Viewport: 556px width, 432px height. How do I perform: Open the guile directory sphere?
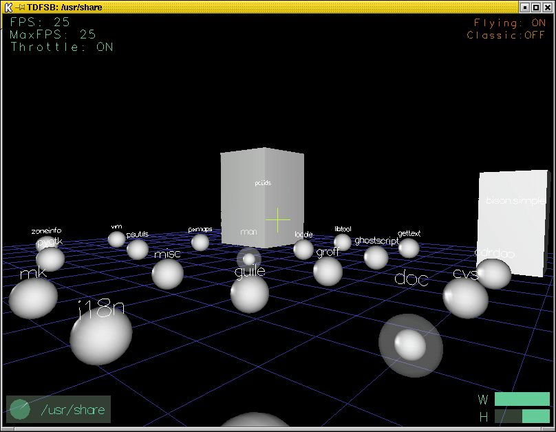pos(249,294)
